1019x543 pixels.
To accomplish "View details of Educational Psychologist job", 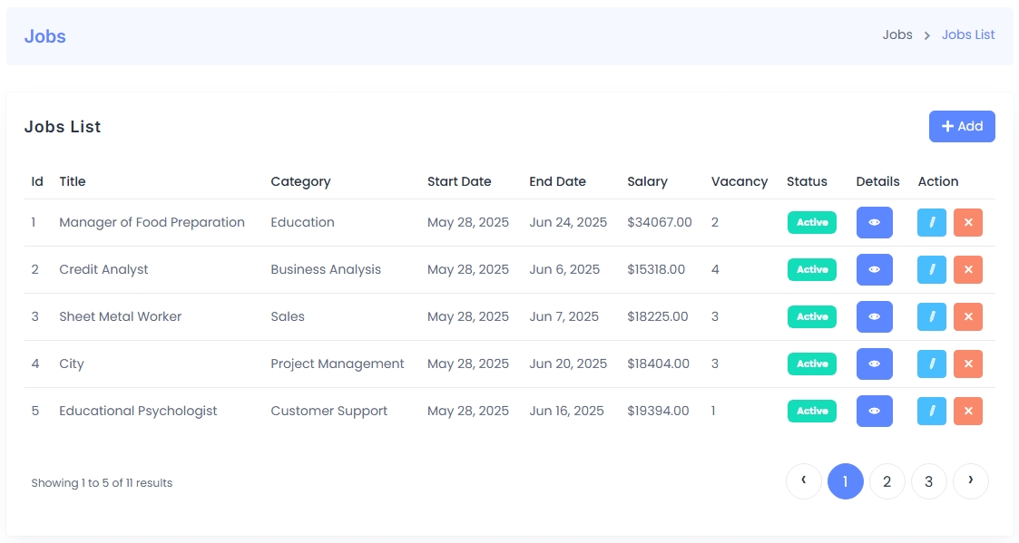I will coord(874,411).
